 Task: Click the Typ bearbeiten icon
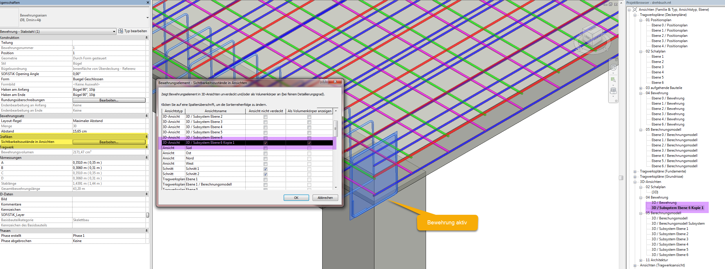click(121, 31)
